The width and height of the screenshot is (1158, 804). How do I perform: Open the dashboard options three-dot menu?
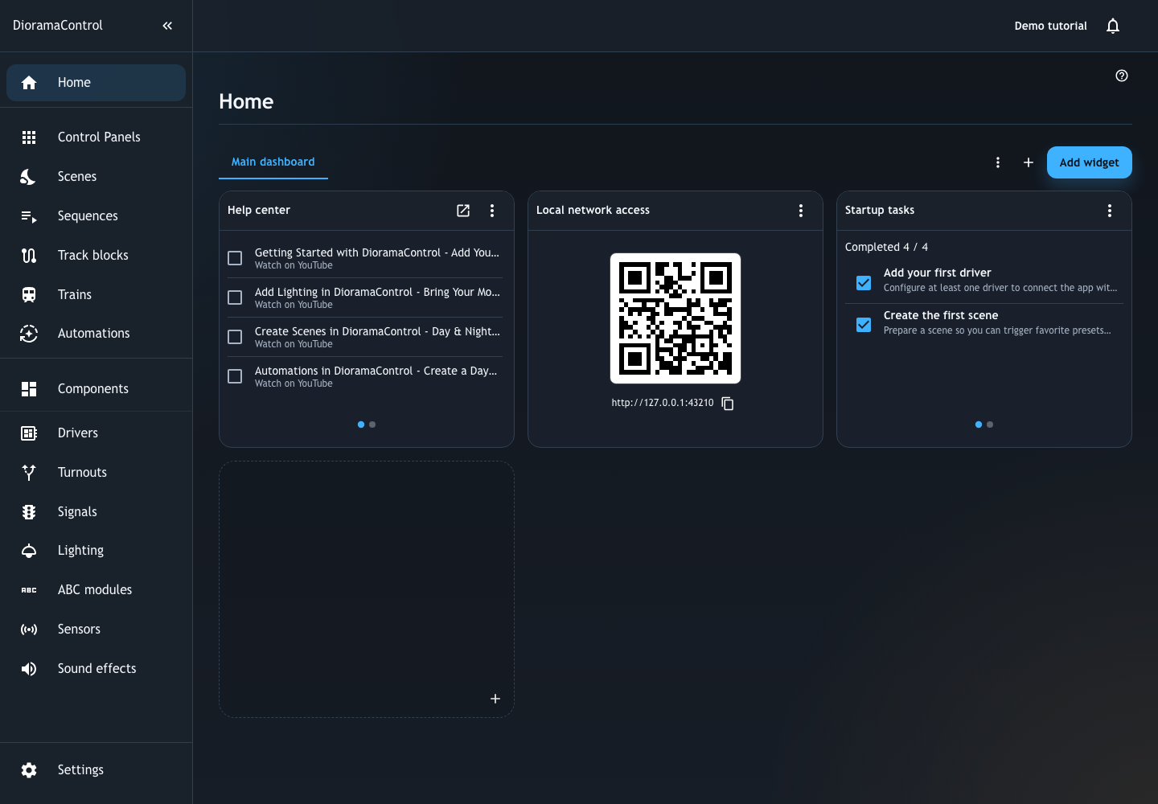[998, 162]
